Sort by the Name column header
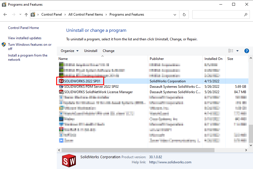This screenshot has height=169, width=253. pyautogui.click(x=102, y=59)
